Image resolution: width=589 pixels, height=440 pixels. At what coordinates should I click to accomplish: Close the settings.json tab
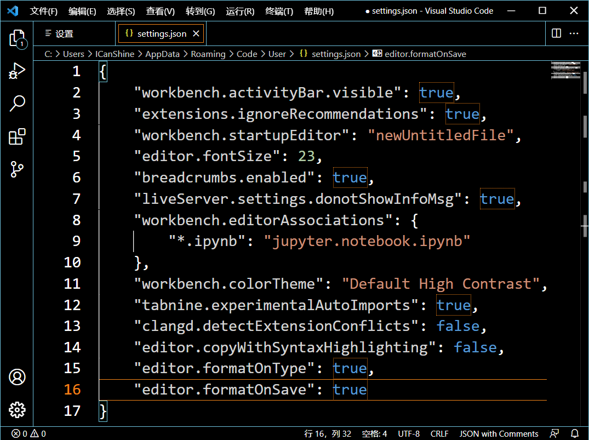(196, 34)
